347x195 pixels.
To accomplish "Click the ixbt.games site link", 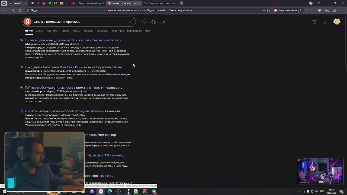I will coord(32,44).
